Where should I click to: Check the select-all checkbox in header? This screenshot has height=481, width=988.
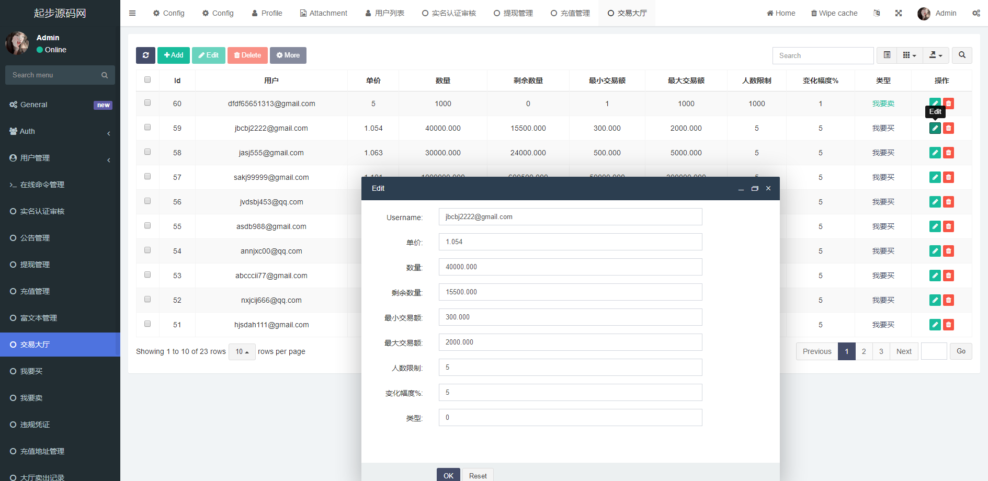pyautogui.click(x=147, y=80)
